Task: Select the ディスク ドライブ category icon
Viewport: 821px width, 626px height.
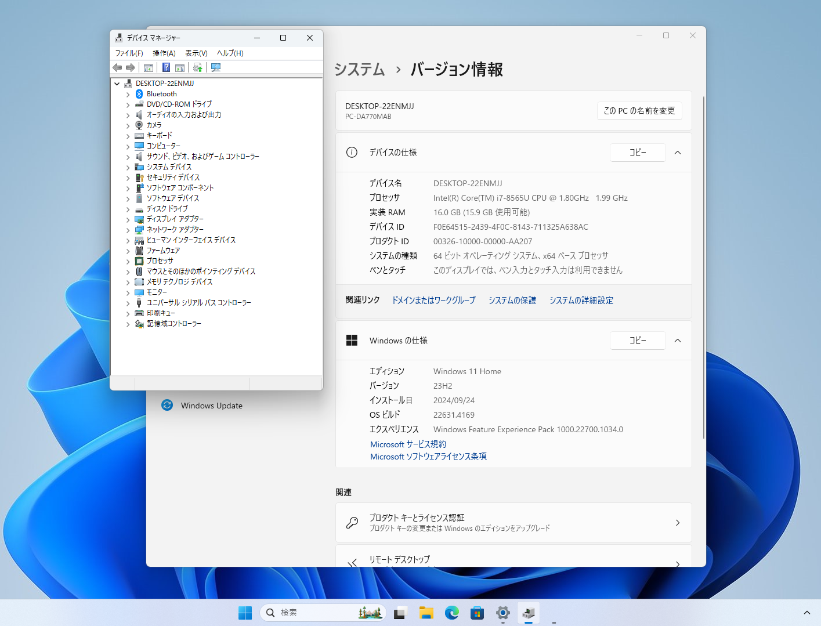Action: [x=139, y=209]
